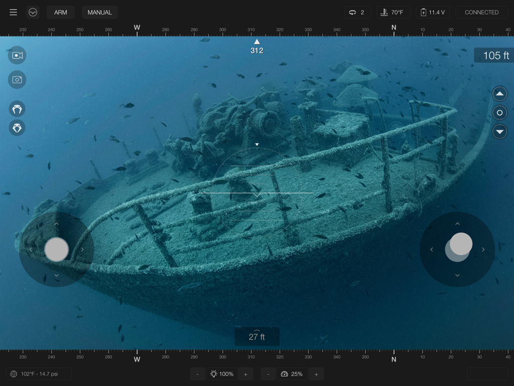
Task: Tilt the camera down with down arrow
Action: point(499,132)
